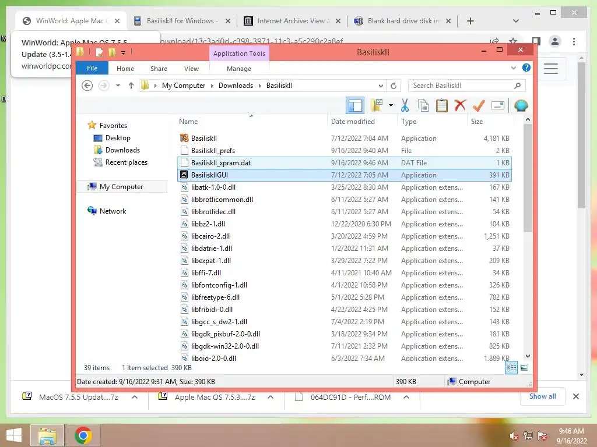Screen dimensions: 597x447
Task: Open the Manage ribbon tab
Action: pos(239,69)
